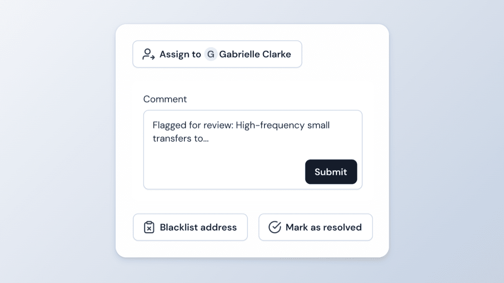Mark the alert as resolved
This screenshot has width=504, height=283.
[x=315, y=227]
